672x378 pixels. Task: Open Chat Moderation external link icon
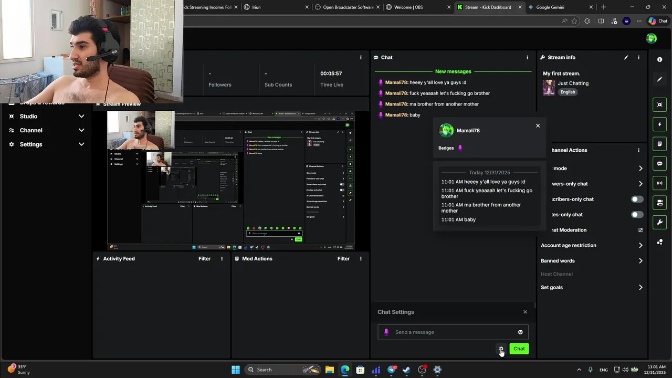[x=640, y=230]
